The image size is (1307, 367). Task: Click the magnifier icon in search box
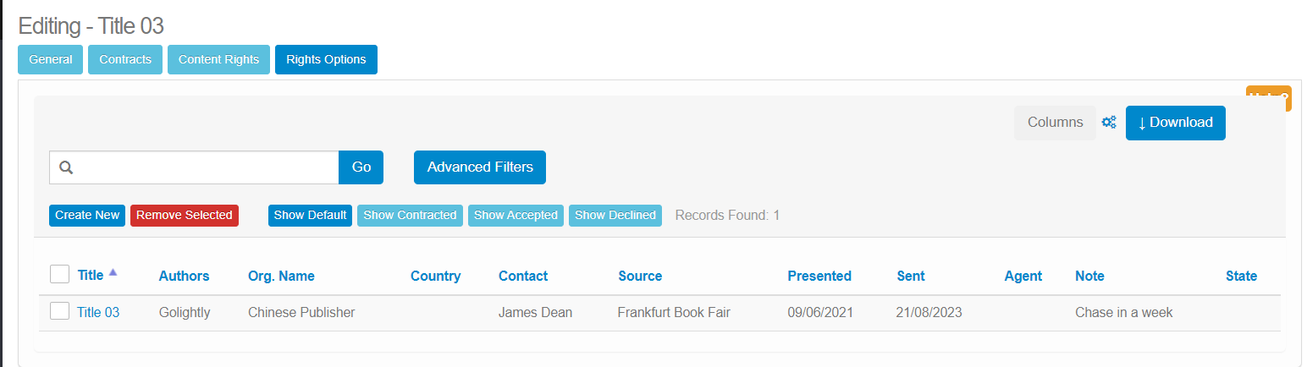click(x=64, y=167)
